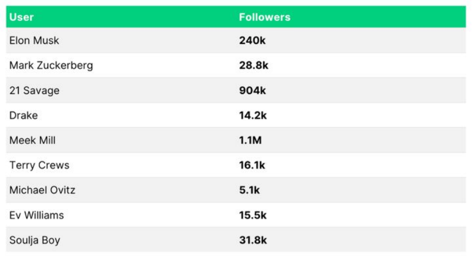The width and height of the screenshot is (472, 257).
Task: Select the Drake name cell
Action: 24,115
